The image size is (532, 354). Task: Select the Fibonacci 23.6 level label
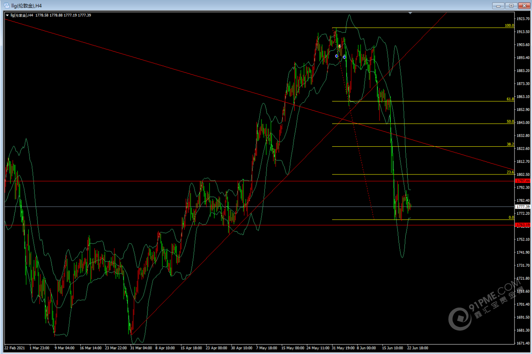click(510, 172)
